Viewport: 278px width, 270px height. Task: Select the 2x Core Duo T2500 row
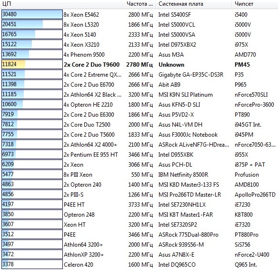[x=139, y=125]
